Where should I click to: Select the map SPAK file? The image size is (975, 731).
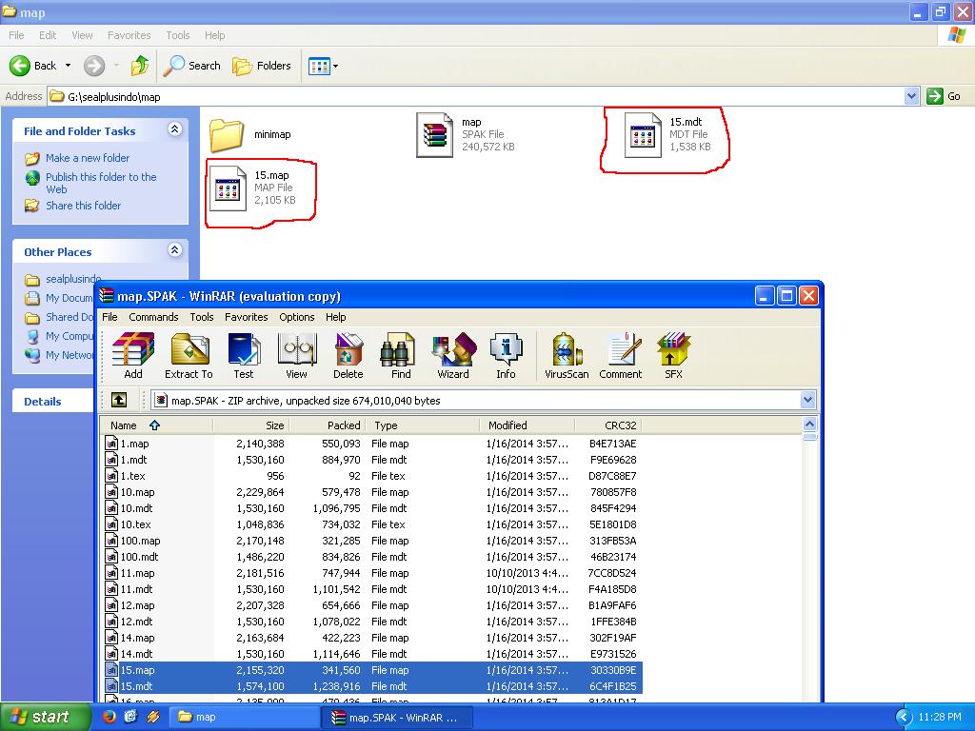coord(465,134)
